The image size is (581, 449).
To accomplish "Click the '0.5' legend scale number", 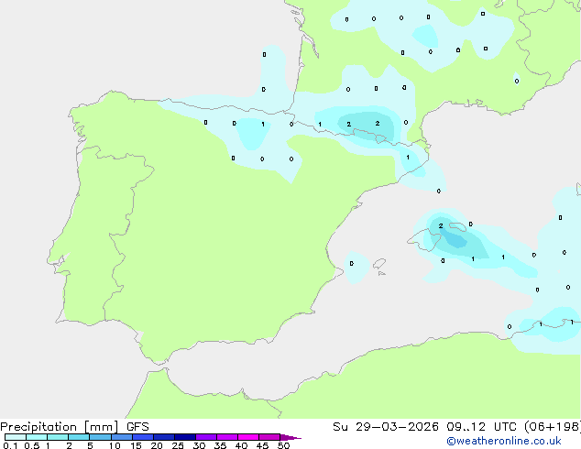I will (x=32, y=445).
